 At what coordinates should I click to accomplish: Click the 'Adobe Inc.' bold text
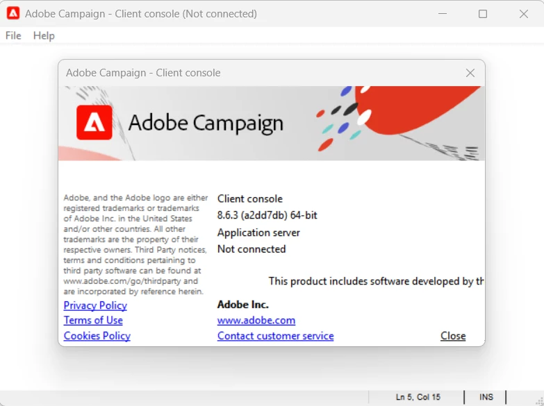pyautogui.click(x=243, y=305)
